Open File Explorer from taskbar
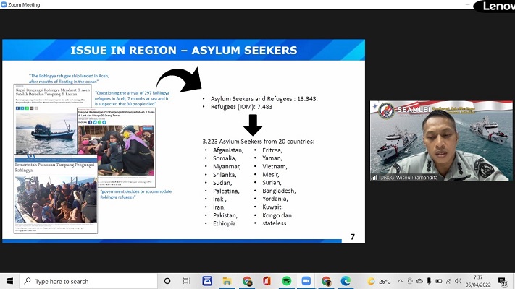This screenshot has height=289, width=515. [227, 281]
